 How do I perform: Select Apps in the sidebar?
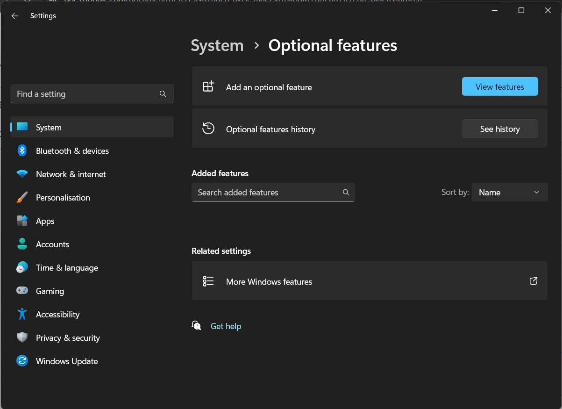(45, 221)
